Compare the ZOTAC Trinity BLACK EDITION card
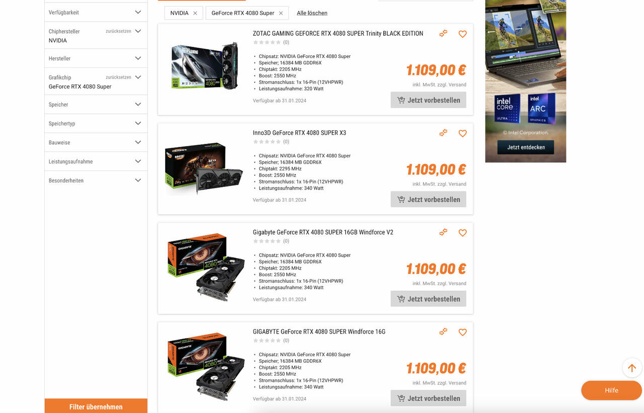 click(x=443, y=34)
